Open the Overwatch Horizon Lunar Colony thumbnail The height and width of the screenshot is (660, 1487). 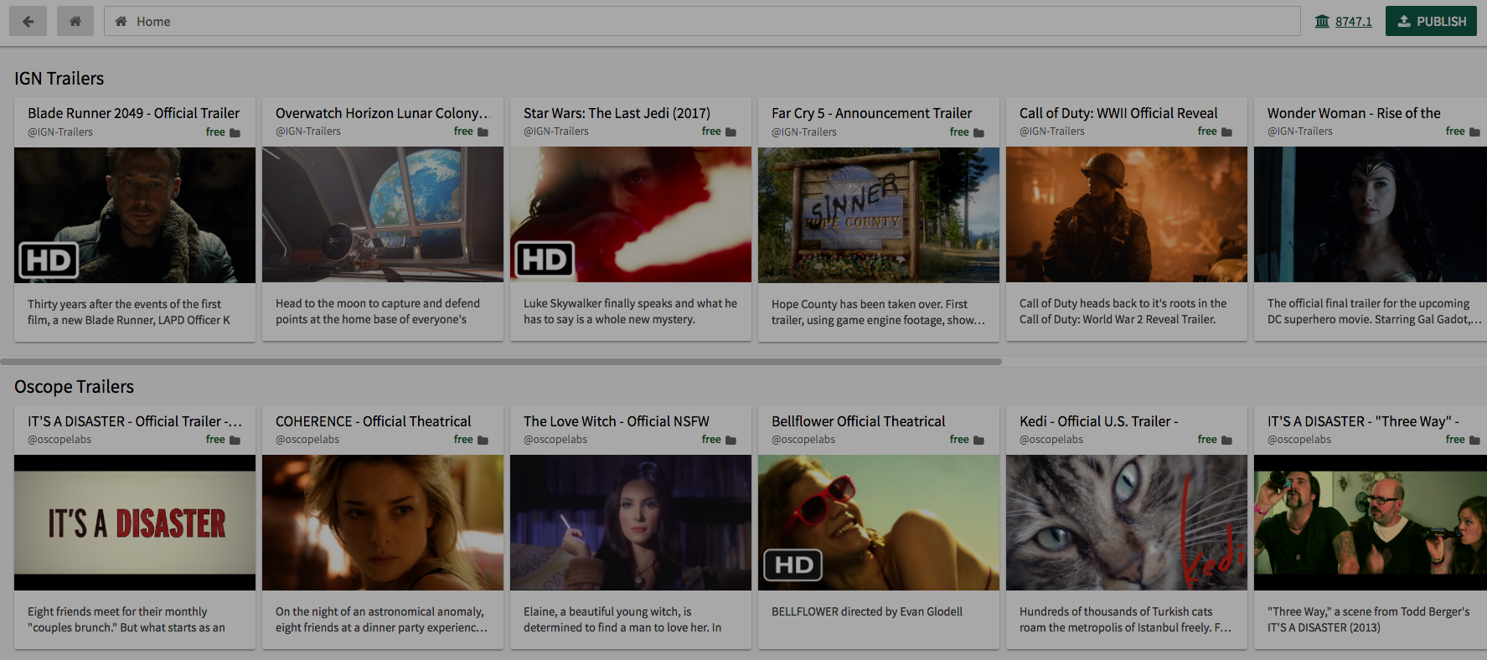click(x=382, y=214)
